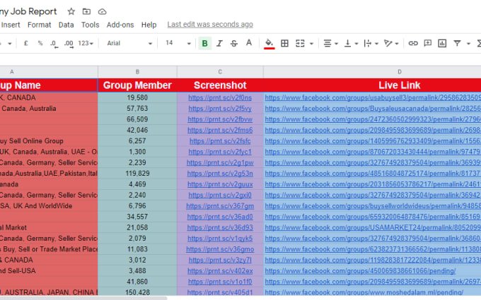Toggle italic formatting
This screenshot has width=481, height=300.
click(x=219, y=44)
